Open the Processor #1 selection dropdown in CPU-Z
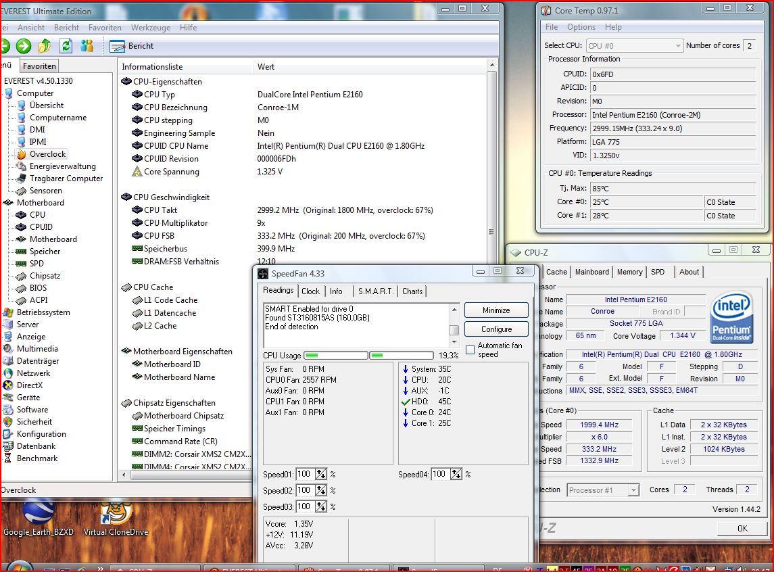 (x=603, y=490)
